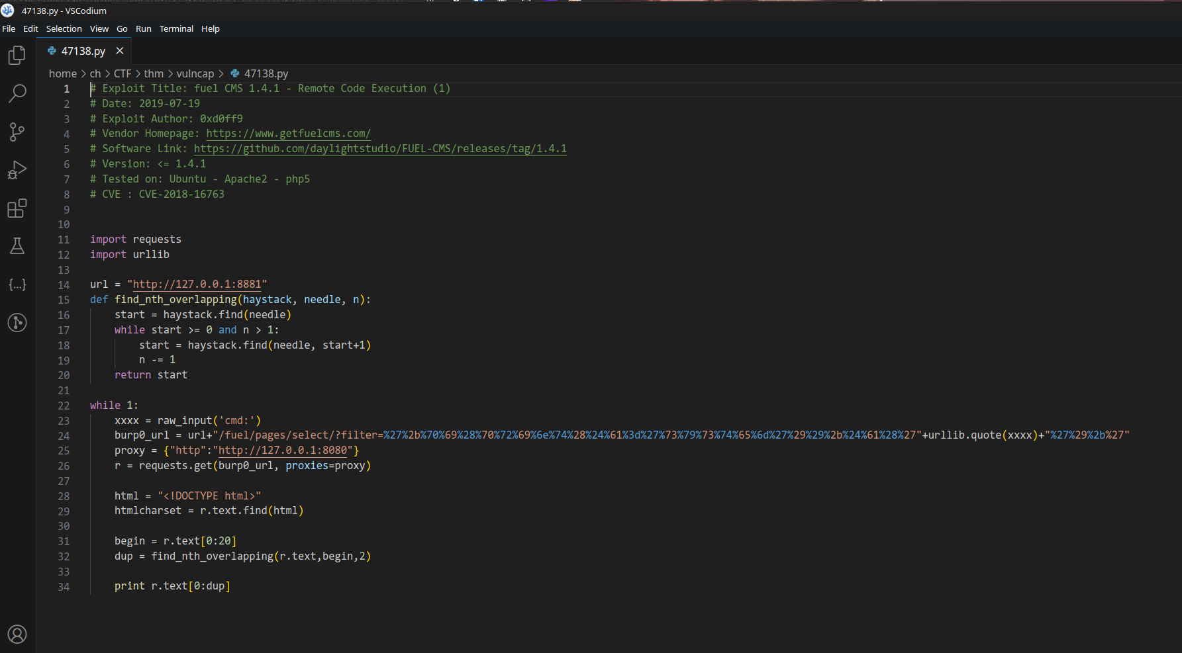This screenshot has height=653, width=1182.
Task: Expand the 'thm' breadcrumb segment
Action: pos(154,73)
